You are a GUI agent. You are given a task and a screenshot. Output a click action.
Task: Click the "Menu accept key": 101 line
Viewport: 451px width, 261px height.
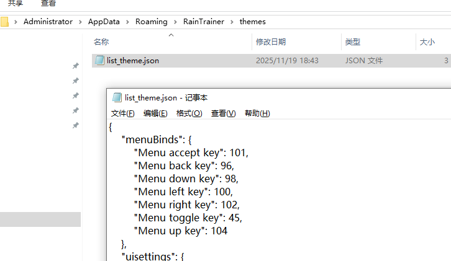[191, 153]
